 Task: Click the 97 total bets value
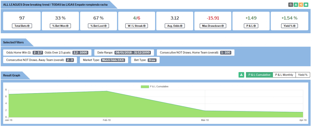[22, 18]
